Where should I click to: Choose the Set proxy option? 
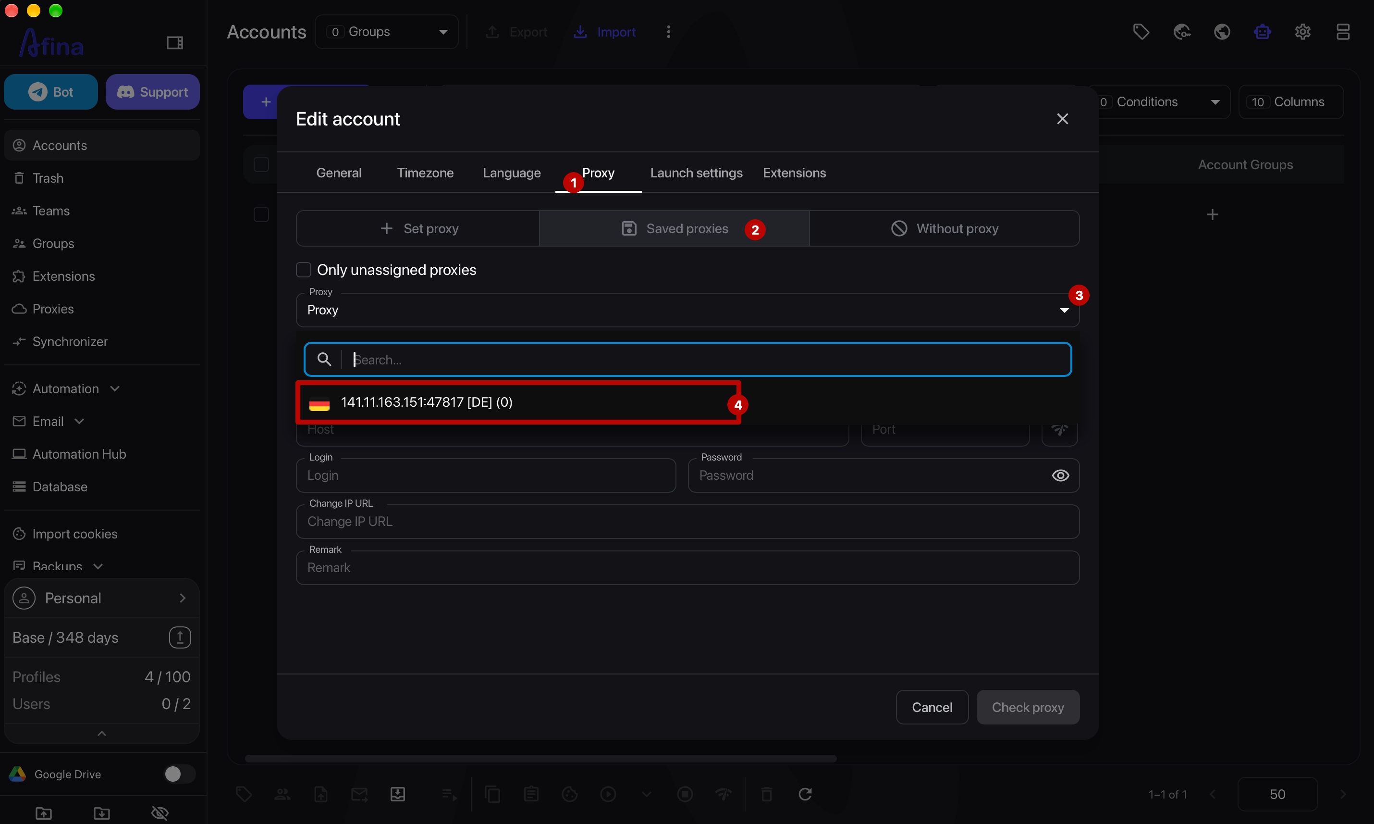coord(418,228)
